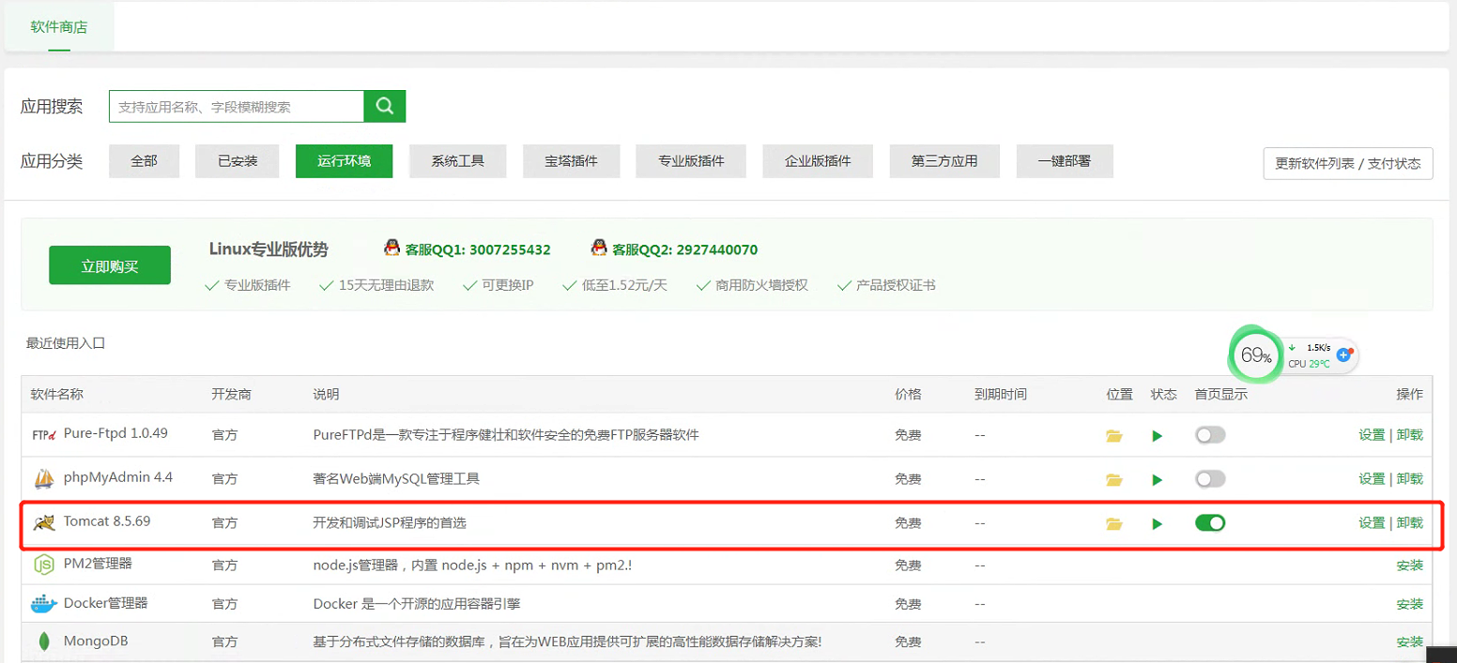Toggle homepage display for Pure-Ftpd

1210,435
